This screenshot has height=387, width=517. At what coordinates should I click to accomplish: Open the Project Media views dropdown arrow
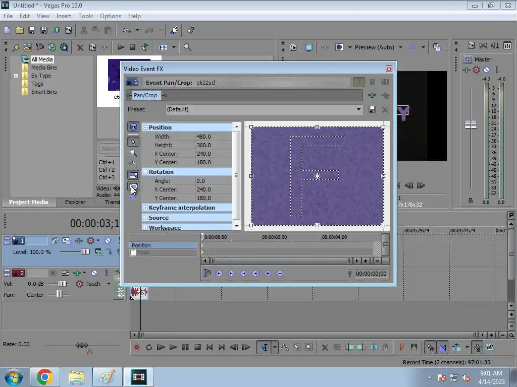coord(174,47)
